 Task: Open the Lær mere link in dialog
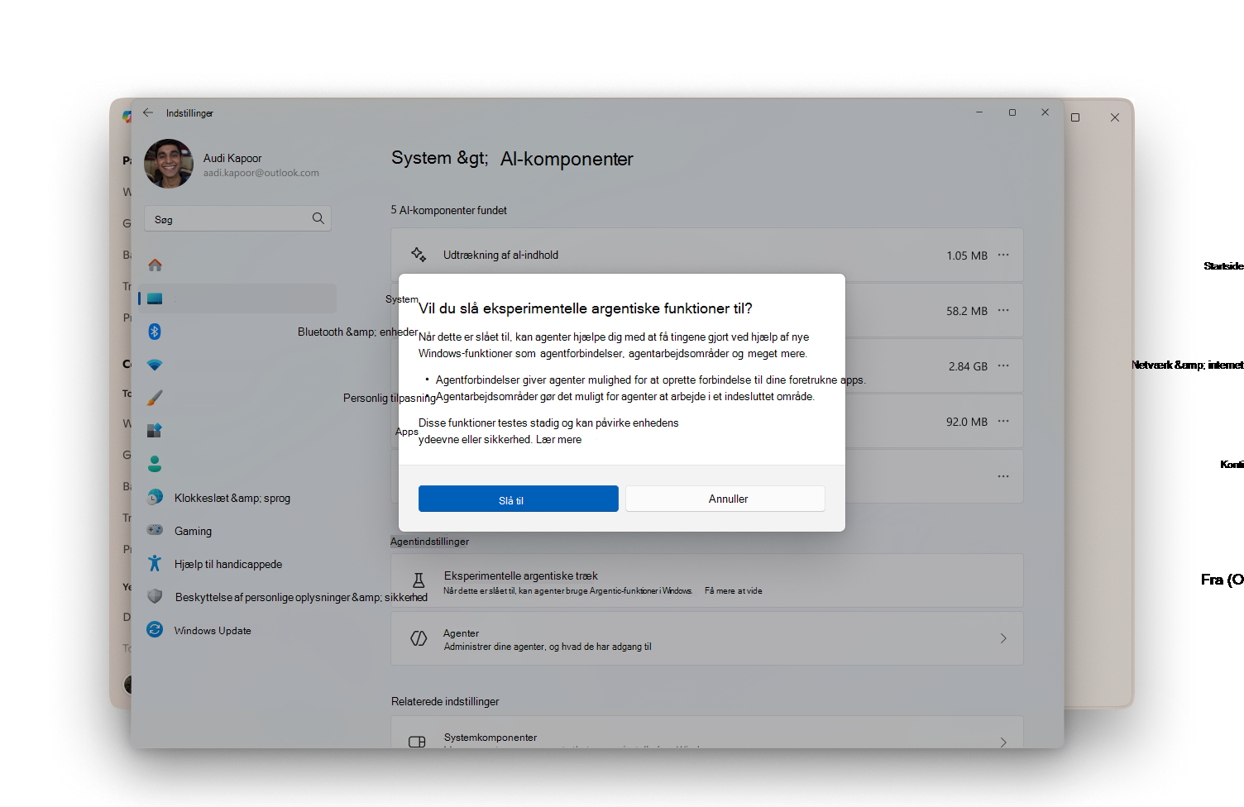(558, 439)
